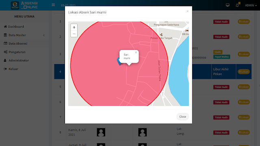Click the Data Master database icon
Image resolution: width=260 pixels, height=146 pixels.
coord(5,35)
